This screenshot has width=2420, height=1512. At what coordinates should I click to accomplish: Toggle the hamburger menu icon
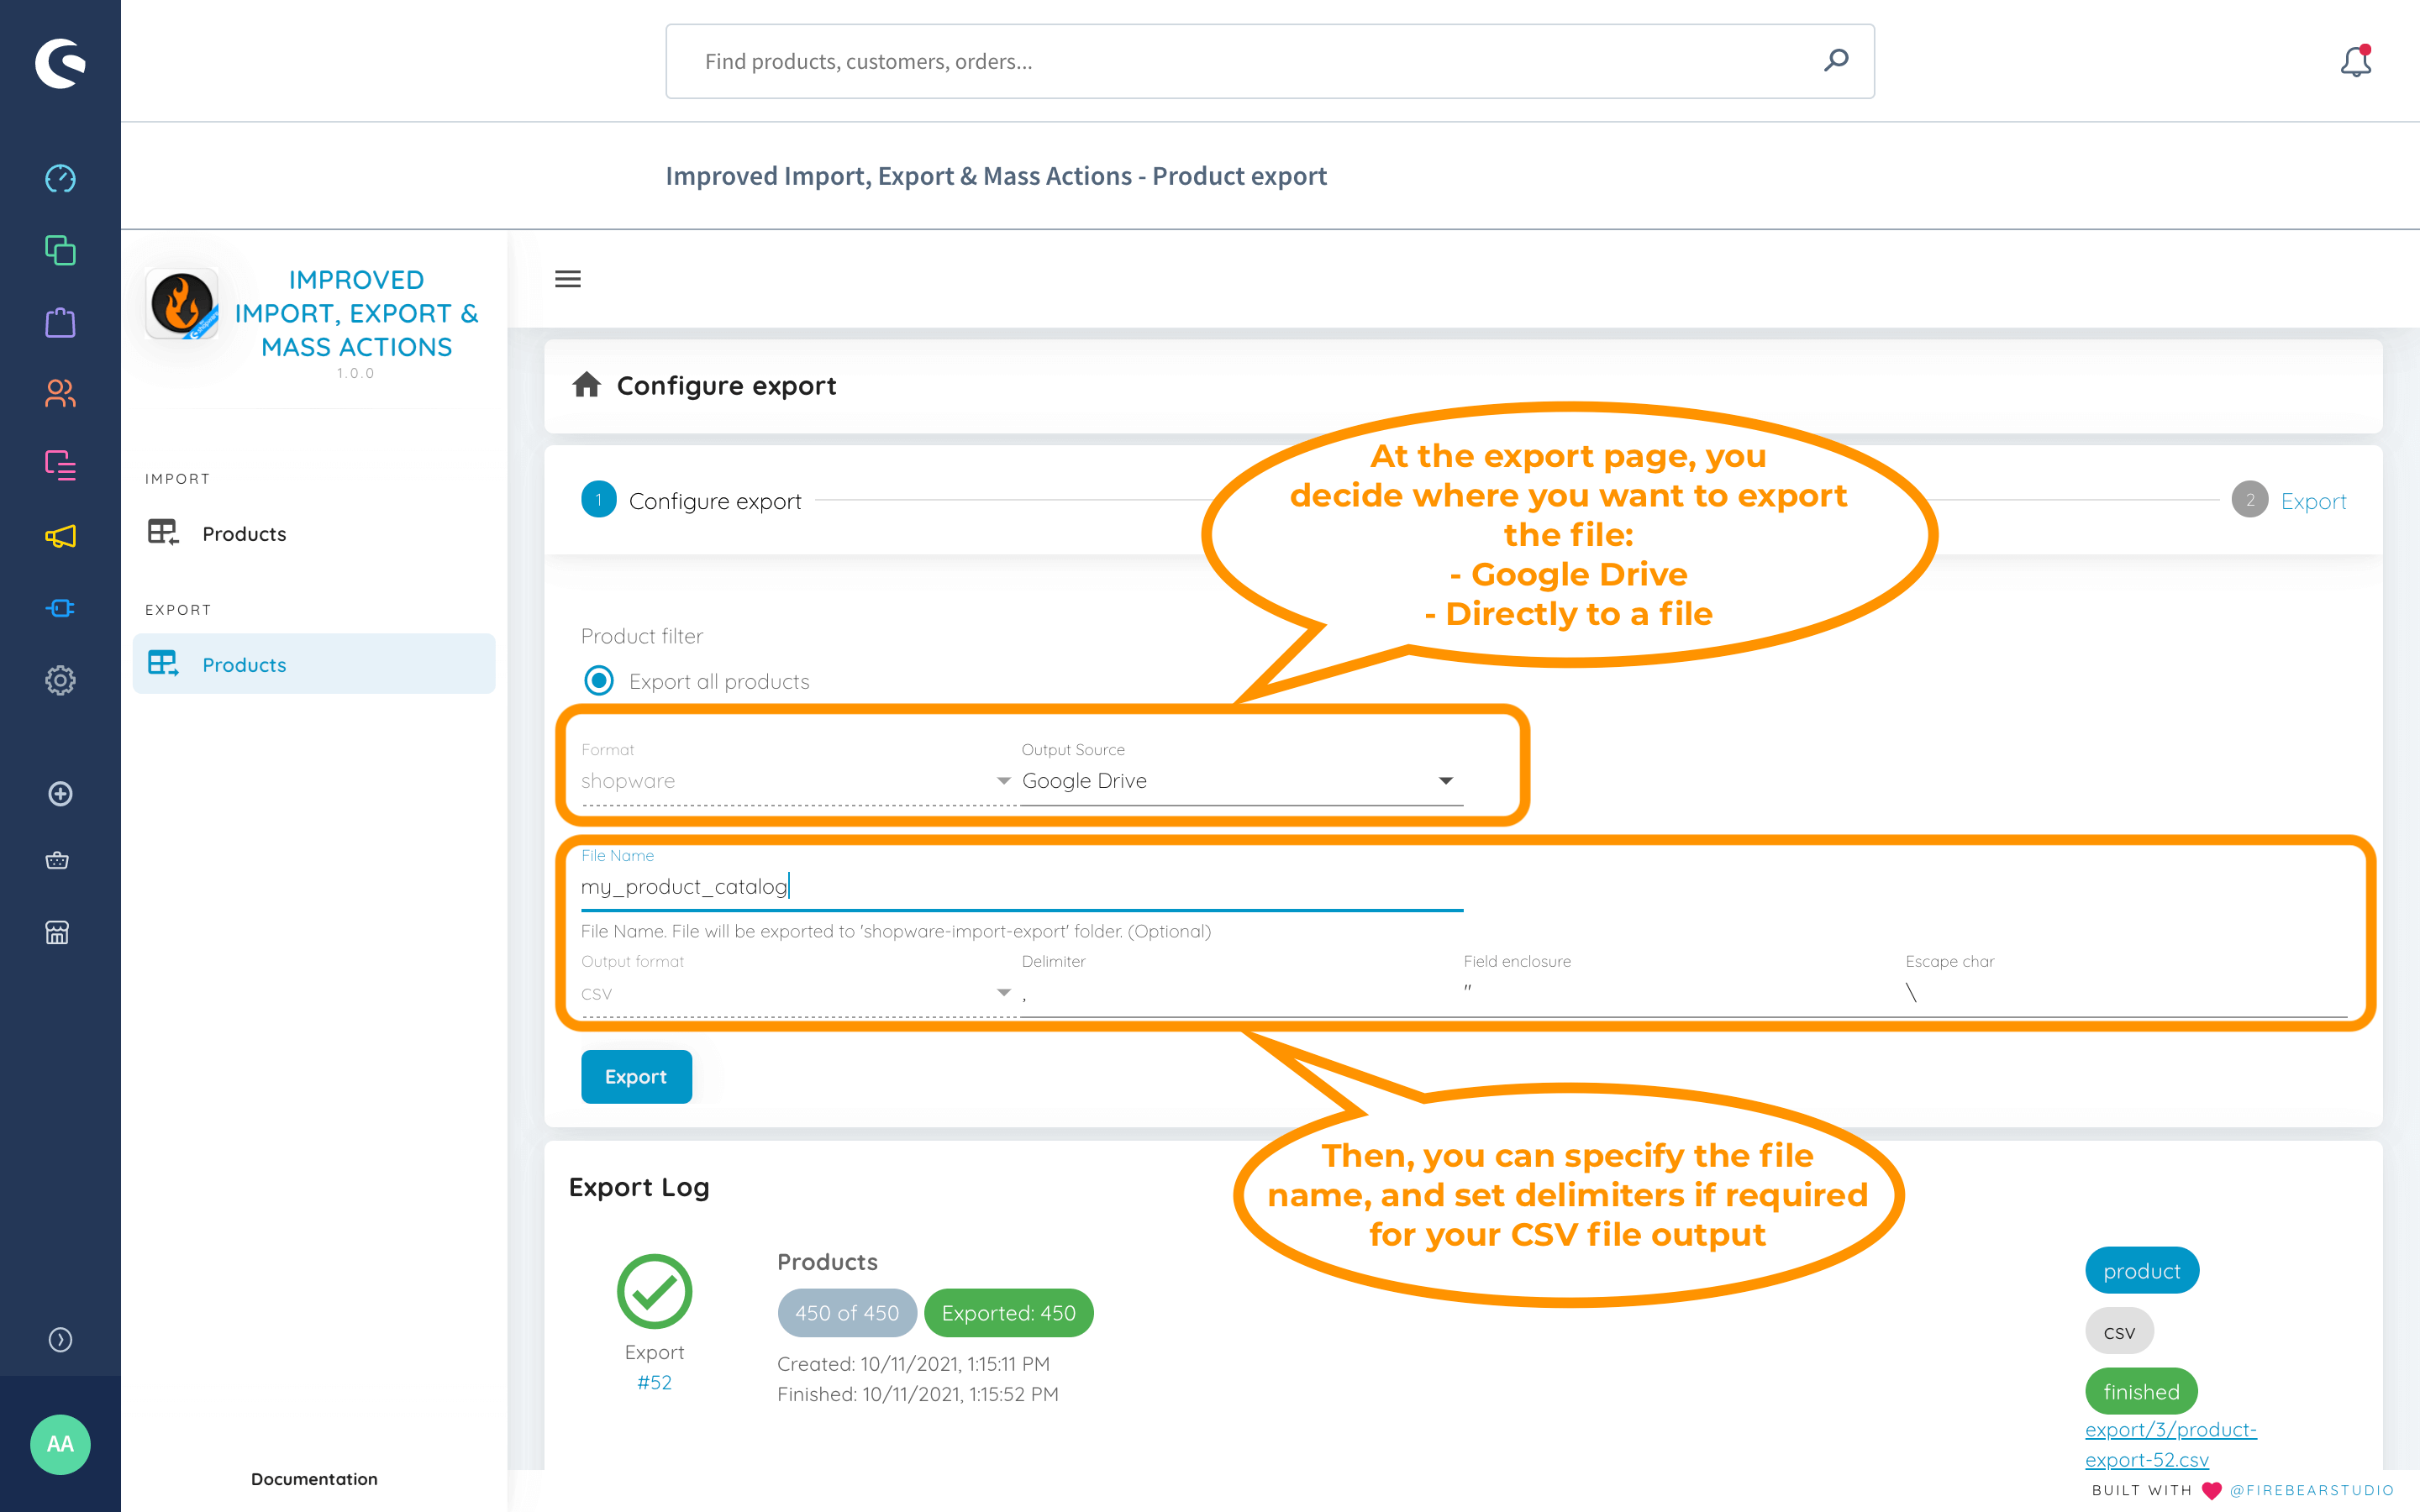[567, 279]
